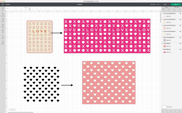The width and height of the screenshot is (182, 113).
Task: Open the Maker 3 machine dropdown
Action: click(x=166, y=4)
